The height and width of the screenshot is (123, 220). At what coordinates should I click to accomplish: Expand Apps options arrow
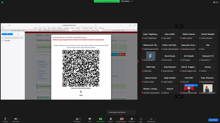144,119
